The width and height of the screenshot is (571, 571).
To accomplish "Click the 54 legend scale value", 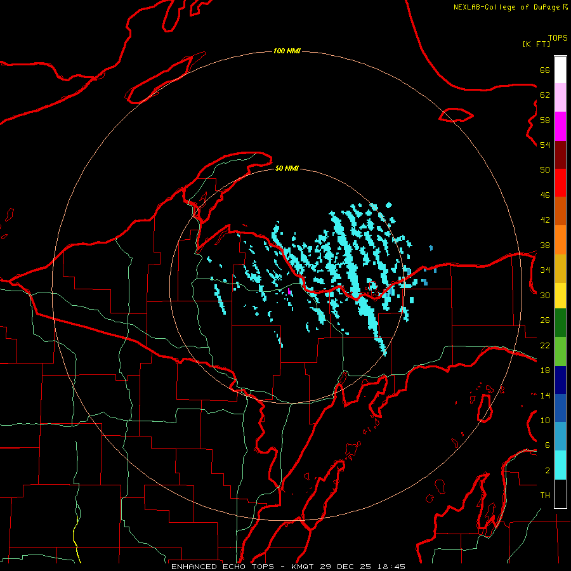I will click(x=545, y=145).
